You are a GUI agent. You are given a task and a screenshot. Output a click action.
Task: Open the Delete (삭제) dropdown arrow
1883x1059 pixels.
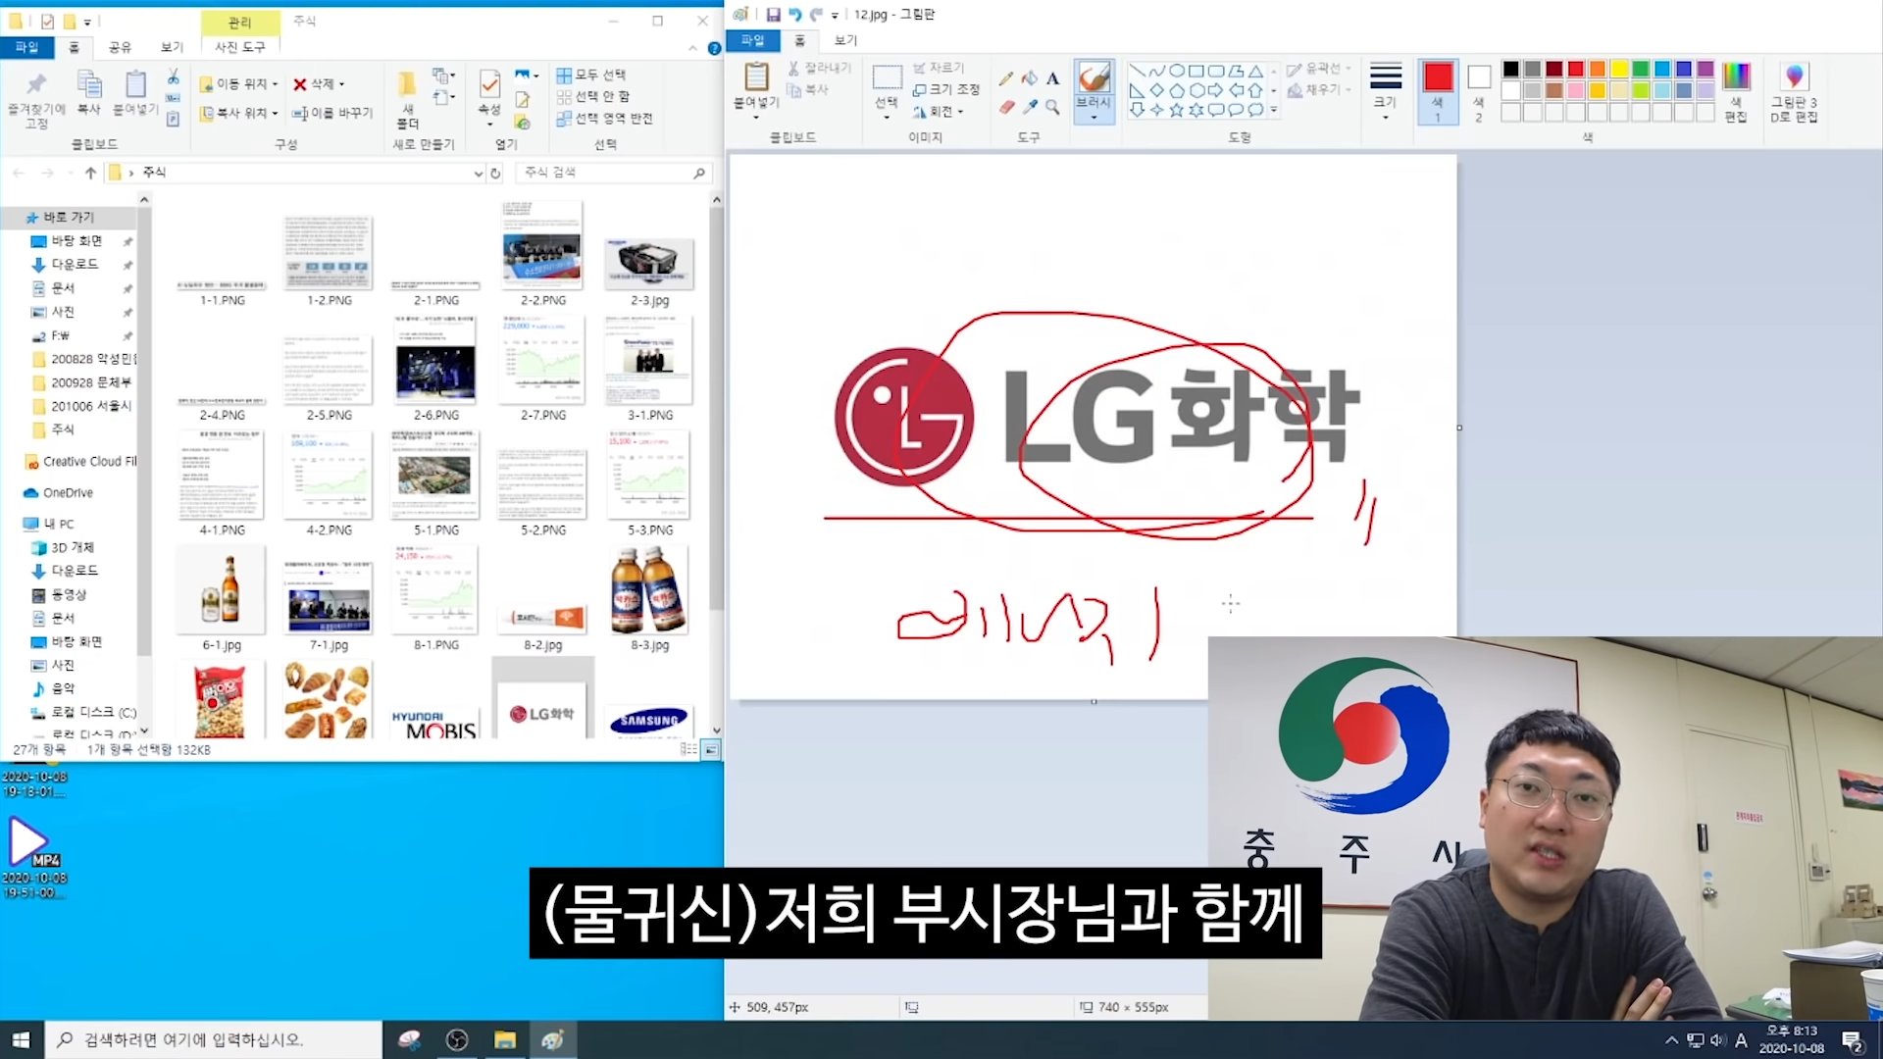coord(341,84)
